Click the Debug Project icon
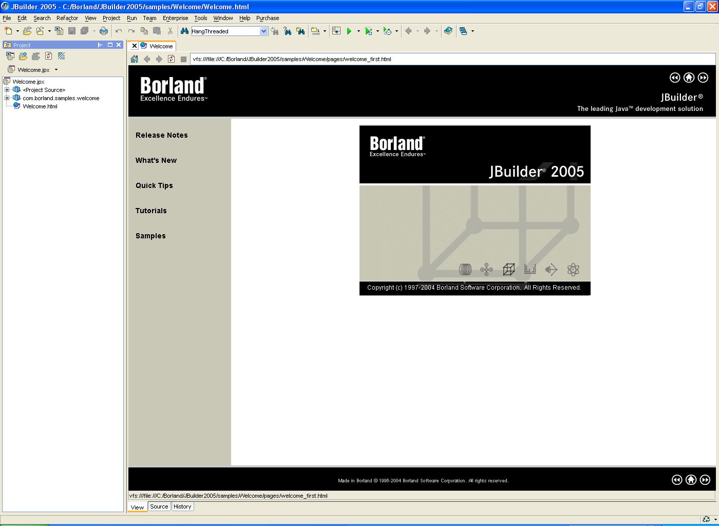 coord(368,31)
